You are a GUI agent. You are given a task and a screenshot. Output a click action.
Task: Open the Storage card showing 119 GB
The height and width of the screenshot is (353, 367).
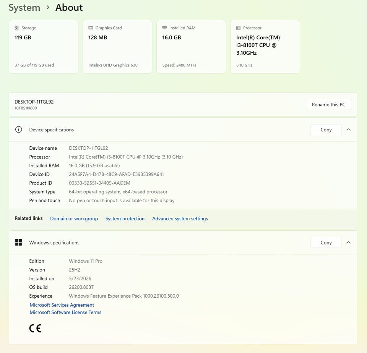44,47
